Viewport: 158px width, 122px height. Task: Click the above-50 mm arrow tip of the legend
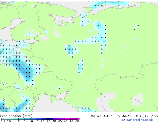(79, 119)
